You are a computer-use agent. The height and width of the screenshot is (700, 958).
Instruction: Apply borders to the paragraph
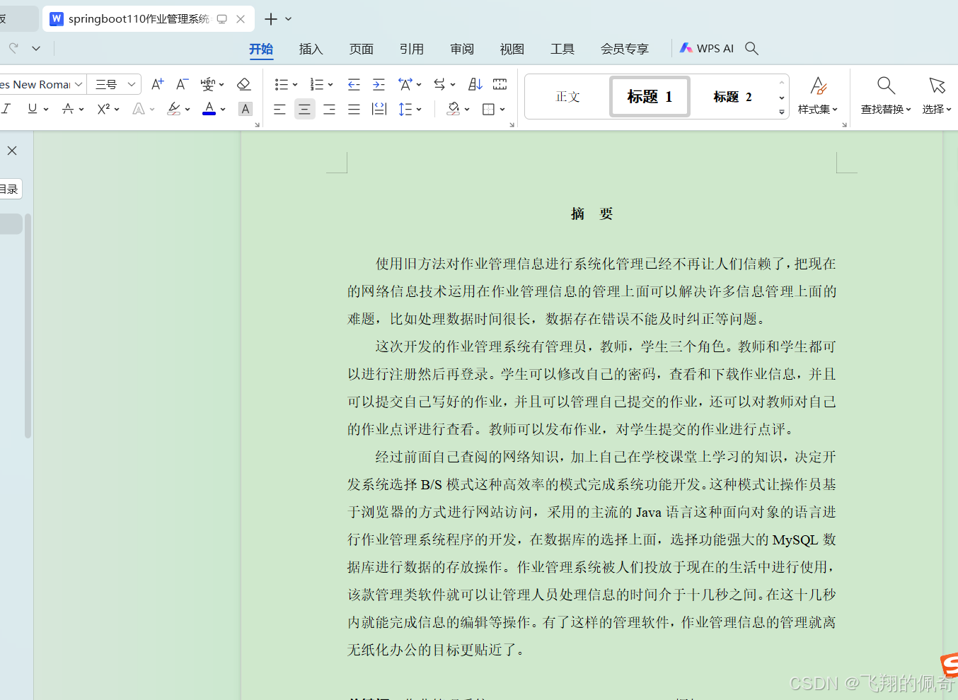[488, 109]
